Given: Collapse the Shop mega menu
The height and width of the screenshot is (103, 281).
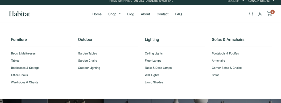Looking at the screenshot, I should point(114,14).
